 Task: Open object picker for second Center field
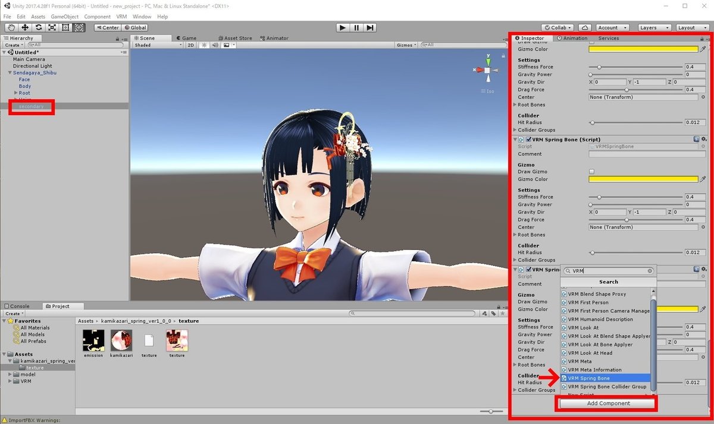pyautogui.click(x=703, y=227)
